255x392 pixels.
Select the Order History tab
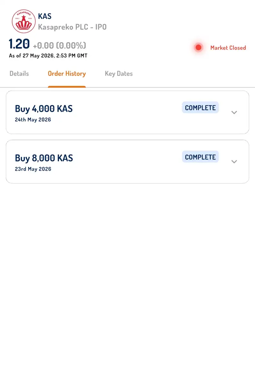(x=67, y=74)
